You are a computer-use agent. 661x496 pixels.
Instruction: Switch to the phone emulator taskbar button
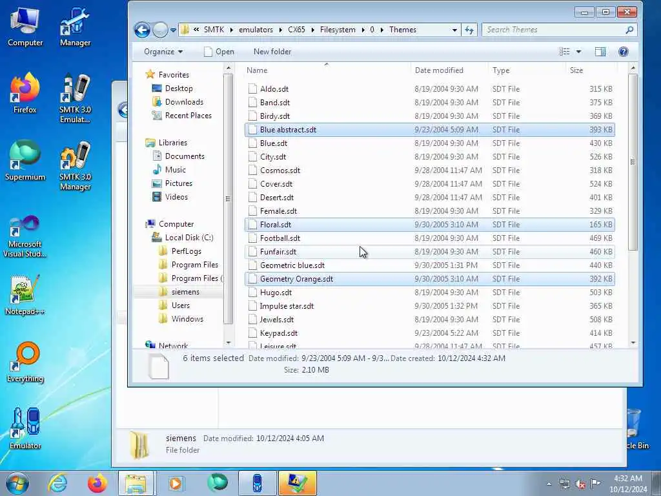click(257, 483)
